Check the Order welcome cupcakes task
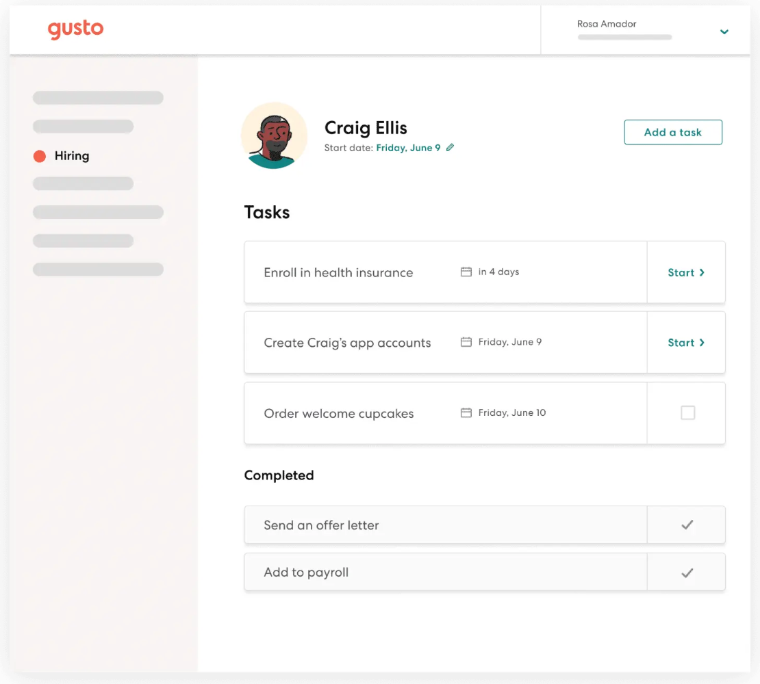This screenshot has width=760, height=684. (685, 412)
